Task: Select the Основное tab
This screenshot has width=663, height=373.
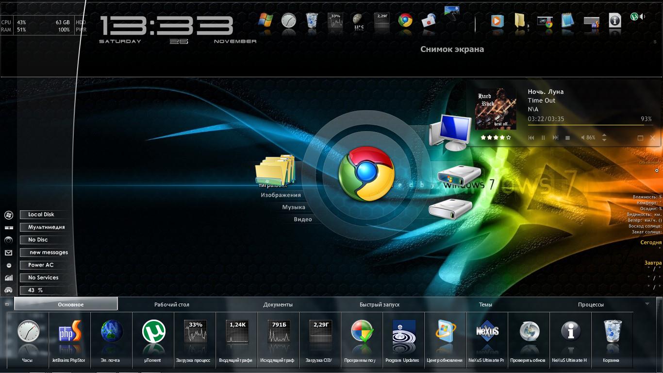Action: click(x=66, y=304)
